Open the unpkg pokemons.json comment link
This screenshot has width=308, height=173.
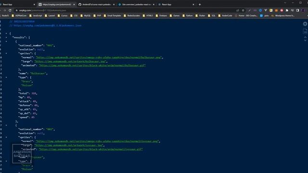click(47, 25)
